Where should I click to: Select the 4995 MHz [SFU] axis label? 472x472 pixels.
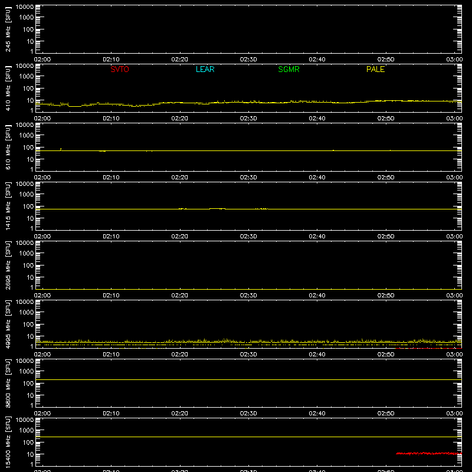pyautogui.click(x=8, y=324)
